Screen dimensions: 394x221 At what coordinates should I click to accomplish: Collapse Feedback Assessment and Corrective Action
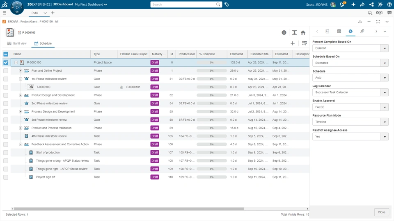coord(21,144)
